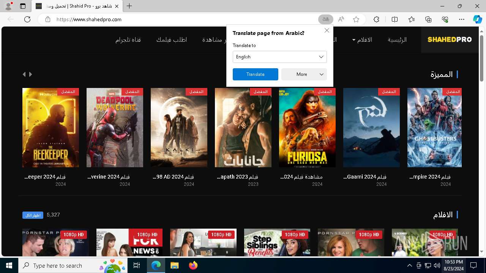The width and height of the screenshot is (486, 273).
Task: Click the SHAHEDPRO logo
Action: (x=450, y=39)
